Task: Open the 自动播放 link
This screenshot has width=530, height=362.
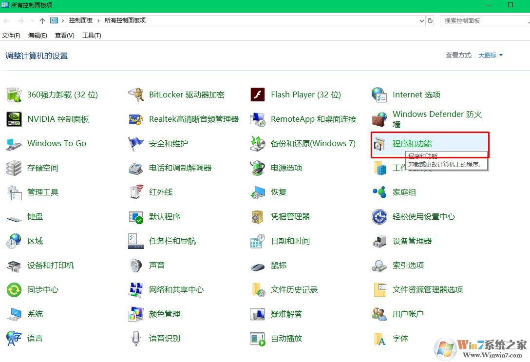Action: tap(286, 338)
